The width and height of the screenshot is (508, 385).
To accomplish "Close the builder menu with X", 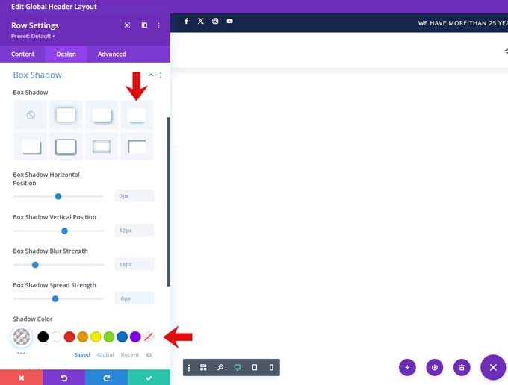I will (x=493, y=368).
